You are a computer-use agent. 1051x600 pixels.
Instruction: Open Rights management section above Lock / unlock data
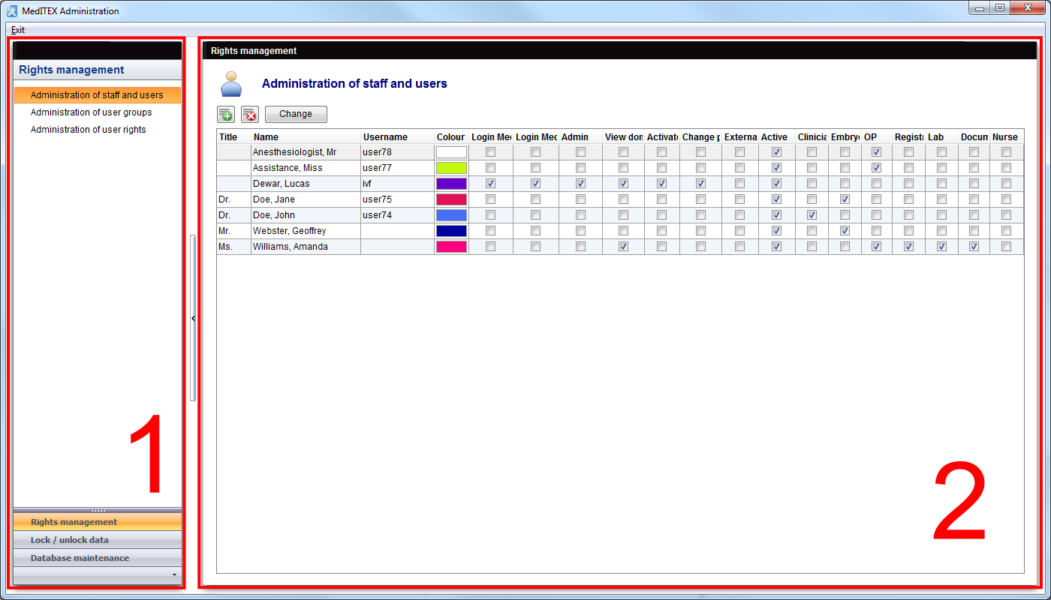pos(98,522)
